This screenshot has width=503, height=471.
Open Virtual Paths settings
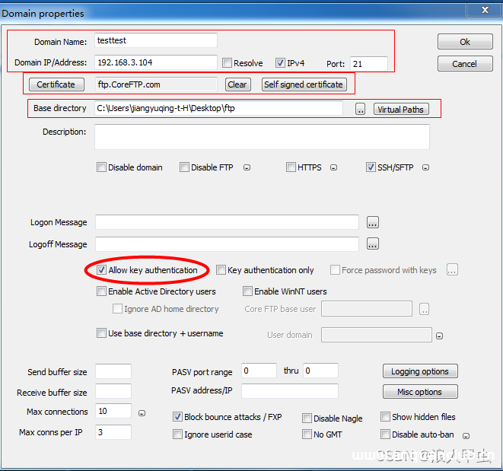(x=400, y=110)
